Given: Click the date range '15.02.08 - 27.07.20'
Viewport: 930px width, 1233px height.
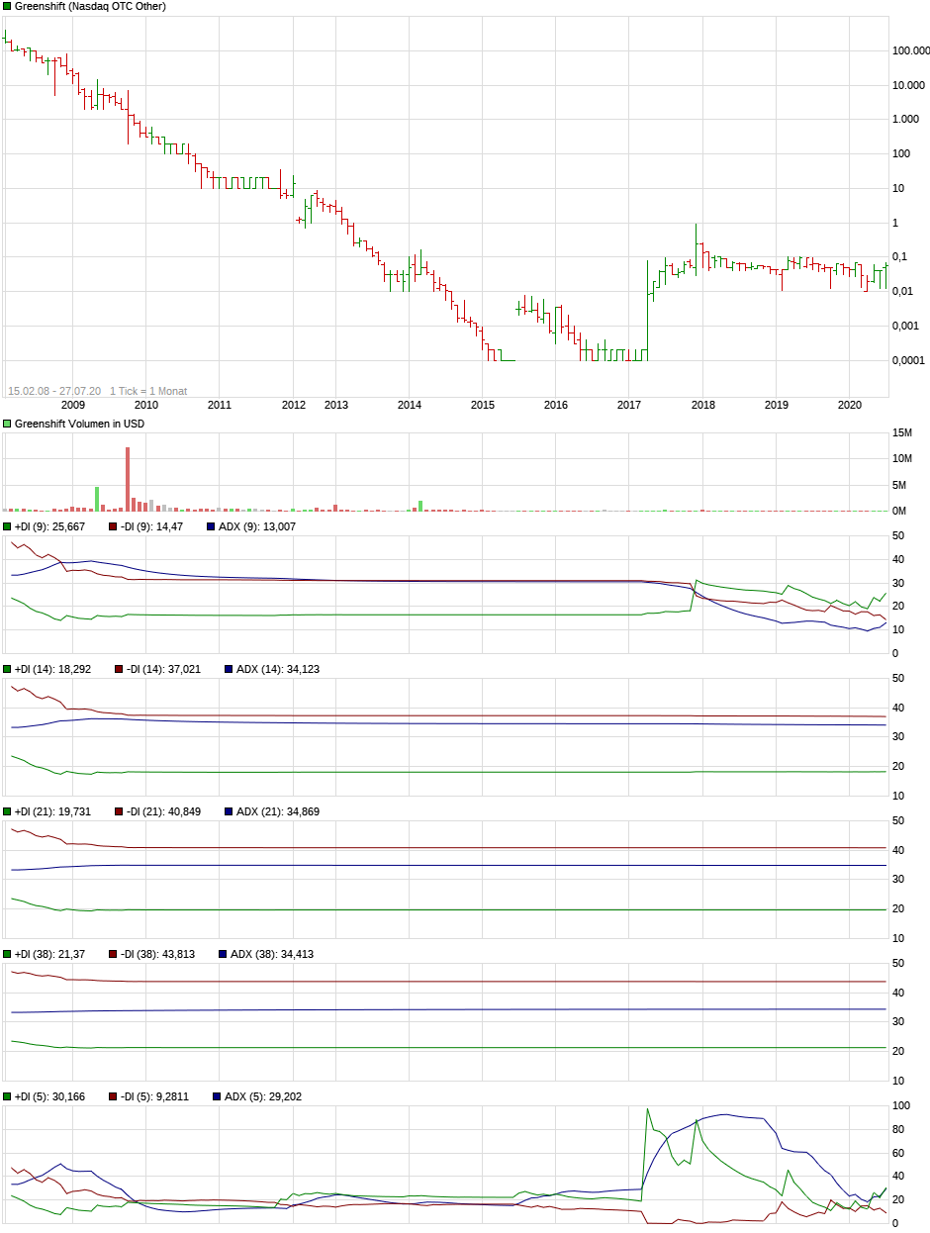Looking at the screenshot, I should click(x=54, y=391).
